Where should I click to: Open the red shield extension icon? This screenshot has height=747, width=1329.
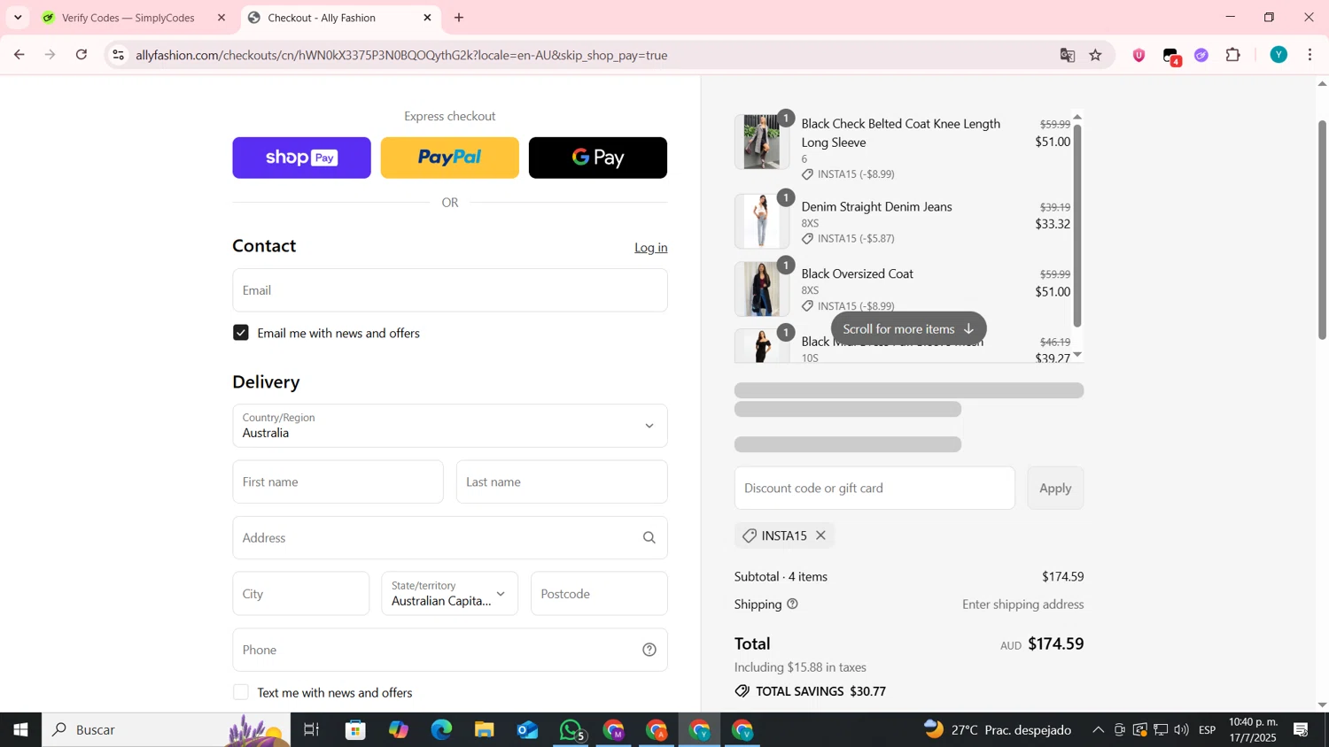tap(1139, 55)
